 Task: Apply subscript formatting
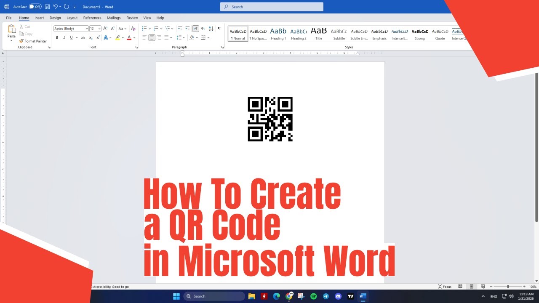pos(91,37)
